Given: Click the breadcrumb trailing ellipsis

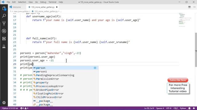Looking at the screenshot, I should click(x=61, y=11).
